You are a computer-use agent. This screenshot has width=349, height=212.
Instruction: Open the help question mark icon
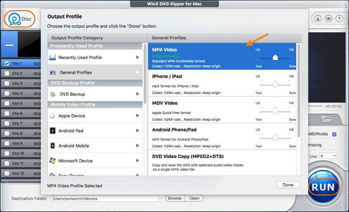click(x=339, y=19)
